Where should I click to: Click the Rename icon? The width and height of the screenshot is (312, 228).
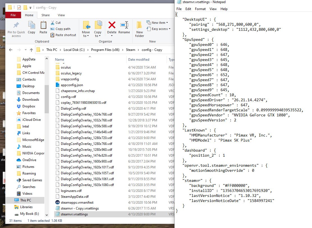point(124,25)
